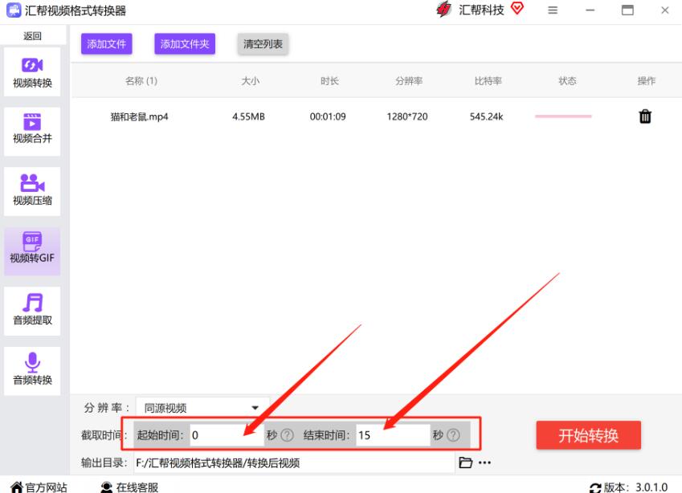The height and width of the screenshot is (493, 682).
Task: Click the 返回 back item in the sidebar
Action: pos(32,36)
